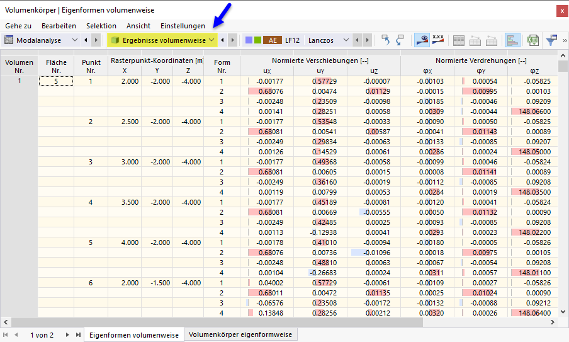Click the gray table grid icon
Screen dimensions: 569x342
coord(459,40)
